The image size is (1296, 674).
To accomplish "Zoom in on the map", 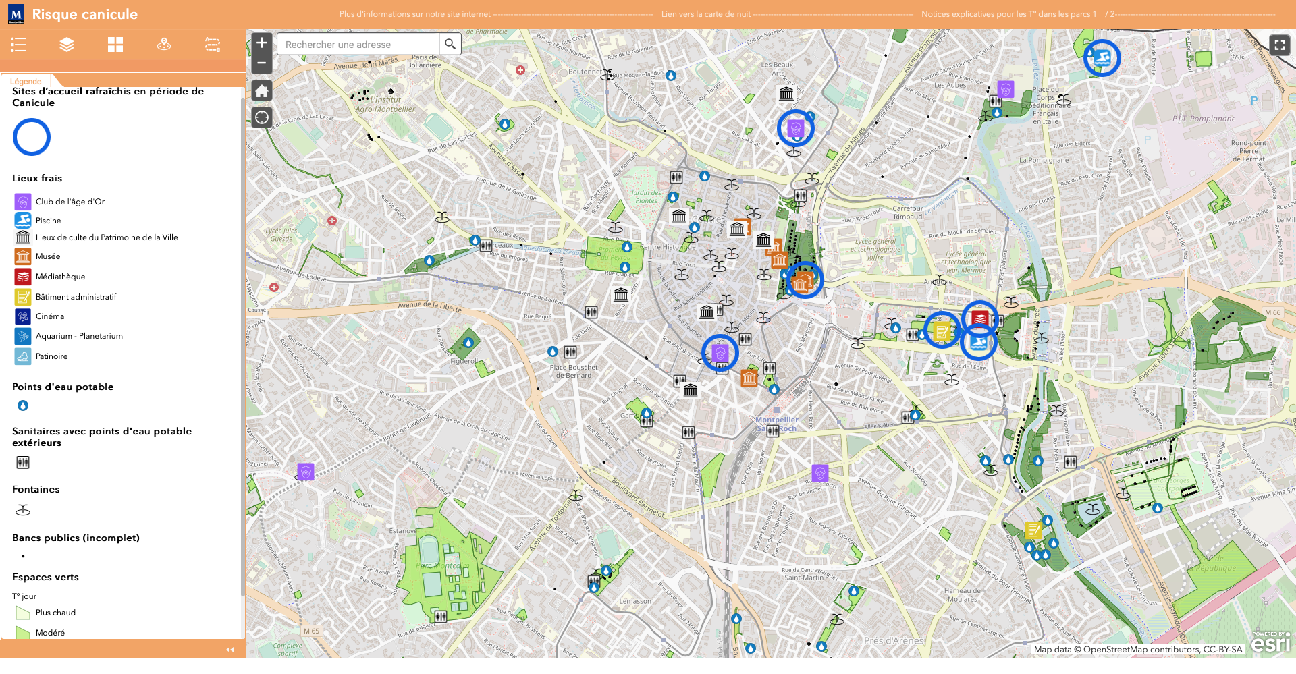I will click(262, 43).
